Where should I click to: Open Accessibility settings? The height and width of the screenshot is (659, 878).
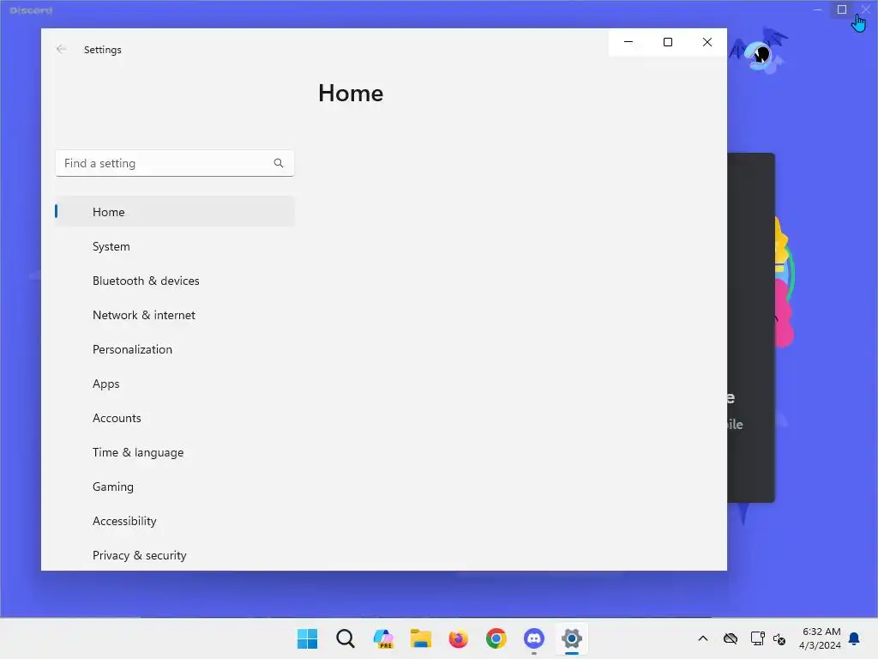click(x=175, y=521)
